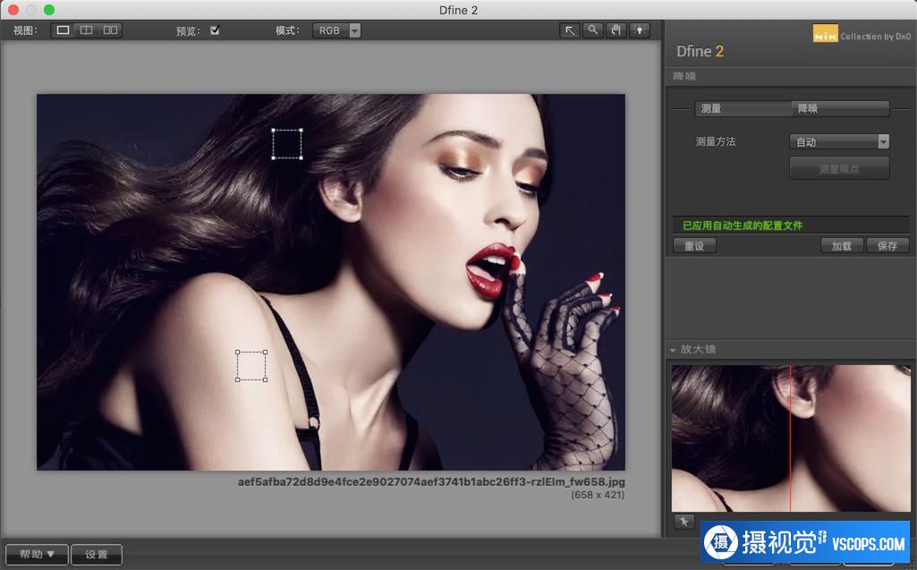Click the 保存 save button

(x=887, y=246)
